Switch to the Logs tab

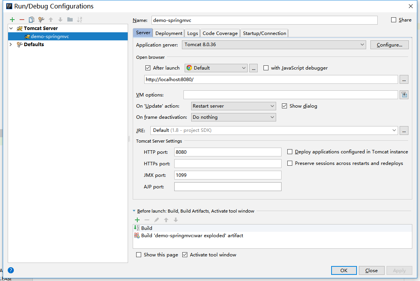pyautogui.click(x=193, y=33)
